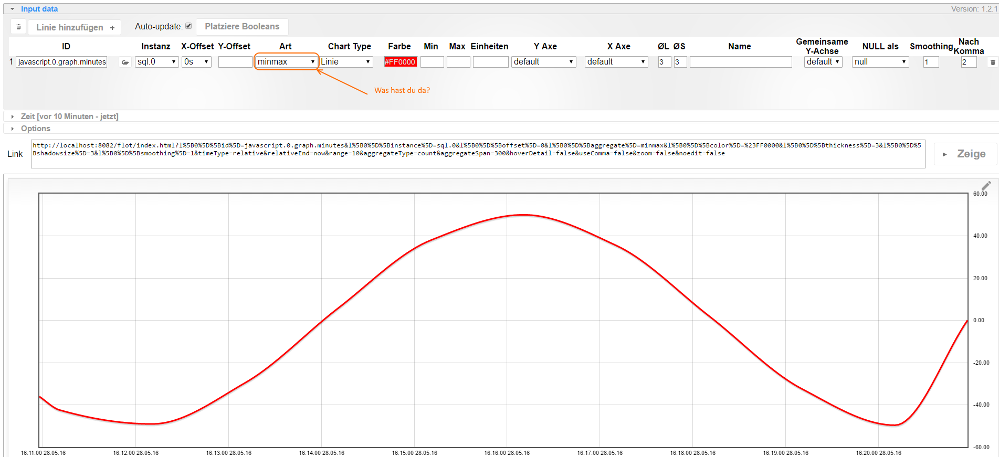The image size is (999, 457).
Task: Delete line 1 with its row trash icon
Action: (x=992, y=62)
